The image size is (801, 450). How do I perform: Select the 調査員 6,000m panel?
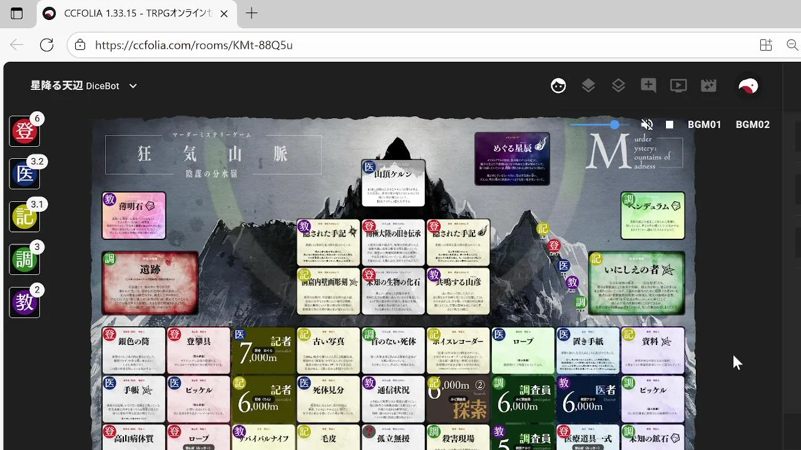point(523,399)
